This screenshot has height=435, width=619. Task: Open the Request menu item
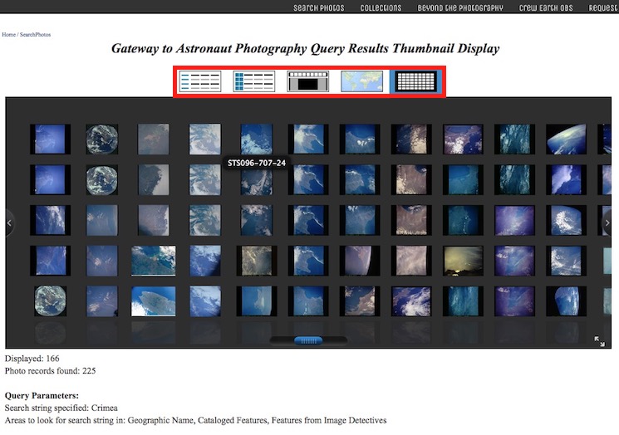click(x=602, y=7)
